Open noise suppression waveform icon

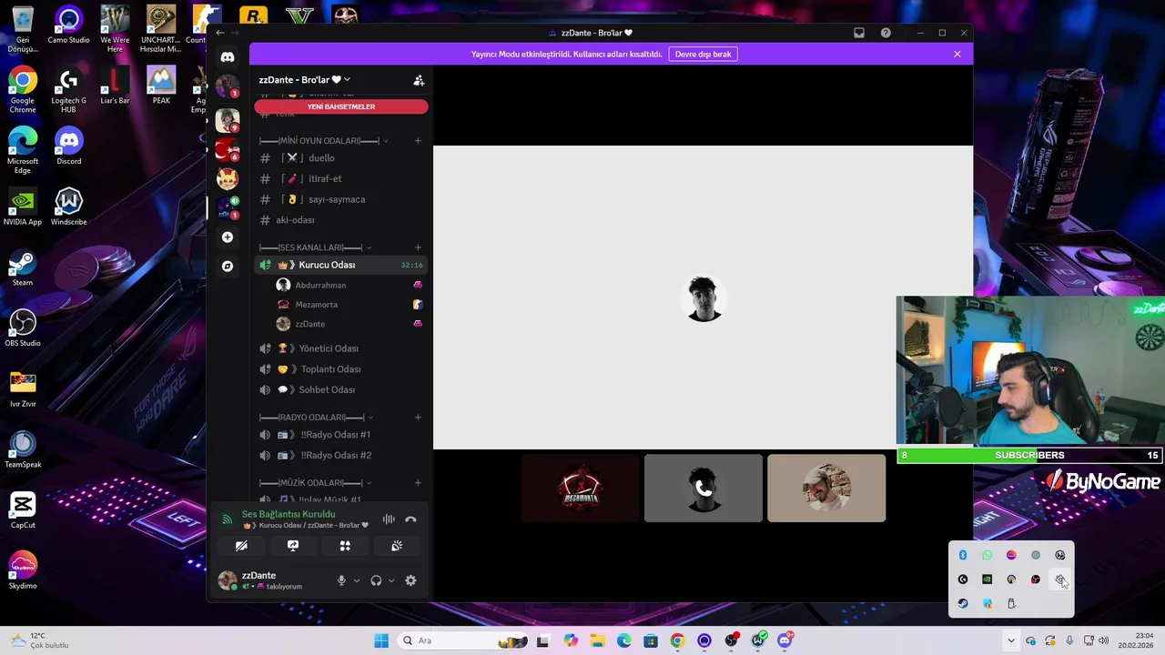[x=389, y=519]
